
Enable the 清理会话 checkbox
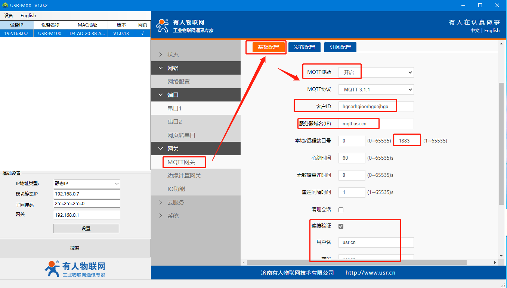(341, 210)
